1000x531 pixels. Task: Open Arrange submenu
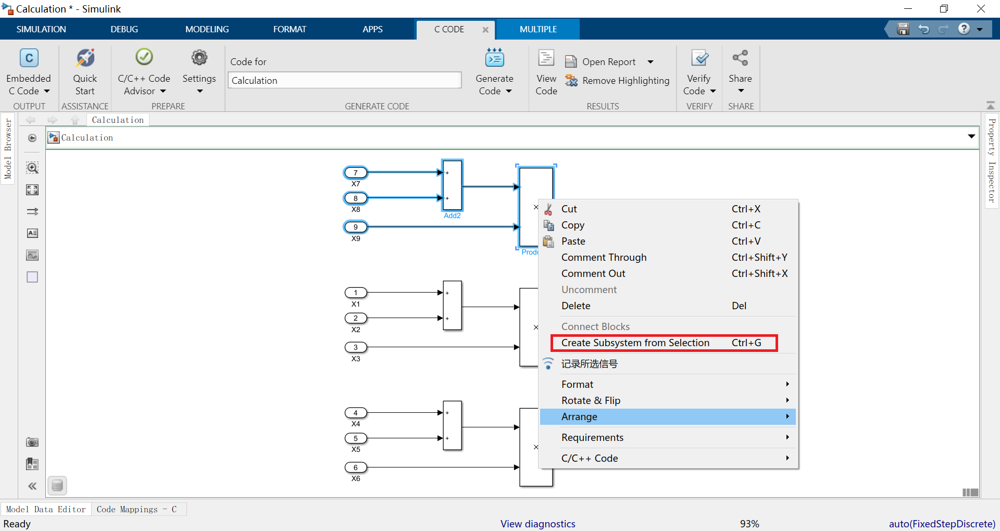pos(668,416)
